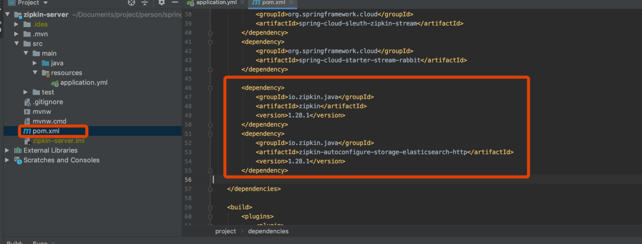
Task: Select the zipkin-server.iml file
Action: coord(59,140)
